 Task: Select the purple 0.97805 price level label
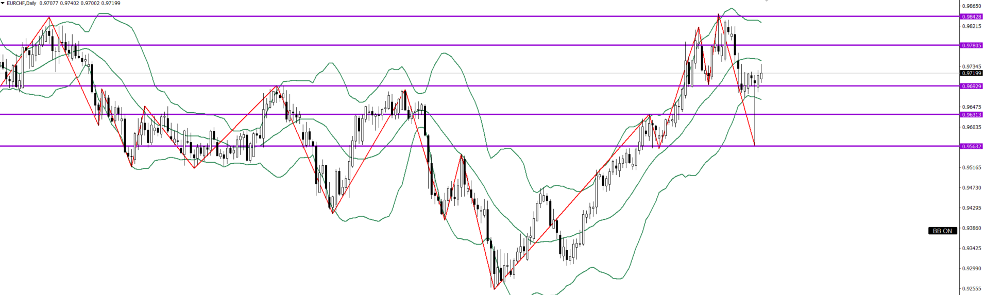971,45
